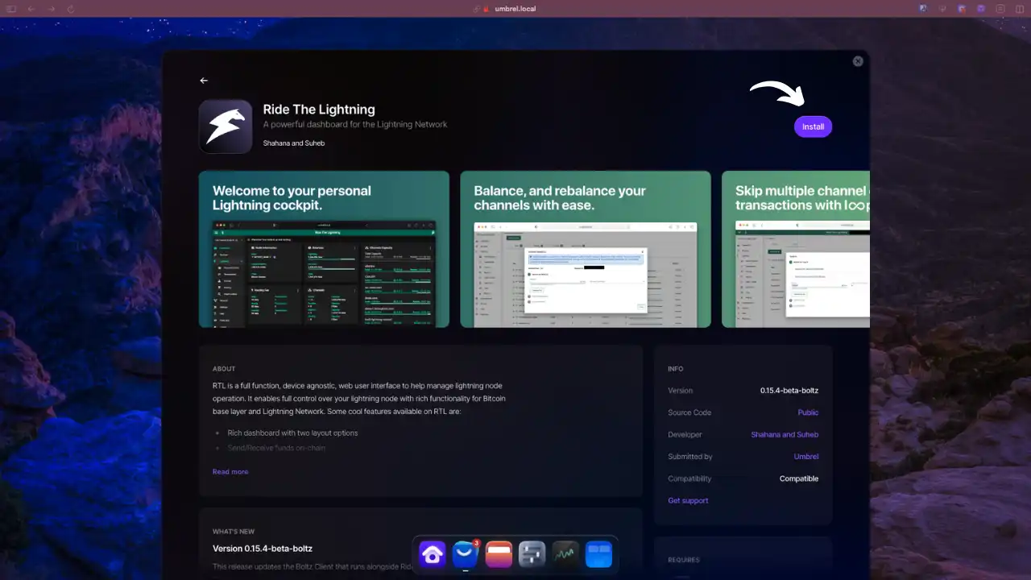1031x580 pixels.
Task: Click the browser back navigation arrow
Action: [31, 8]
